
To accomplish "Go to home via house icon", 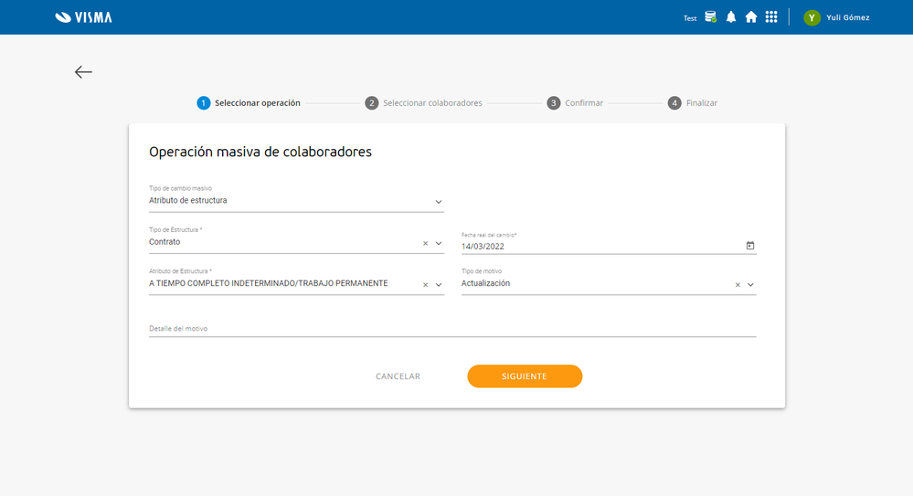I will coord(751,16).
